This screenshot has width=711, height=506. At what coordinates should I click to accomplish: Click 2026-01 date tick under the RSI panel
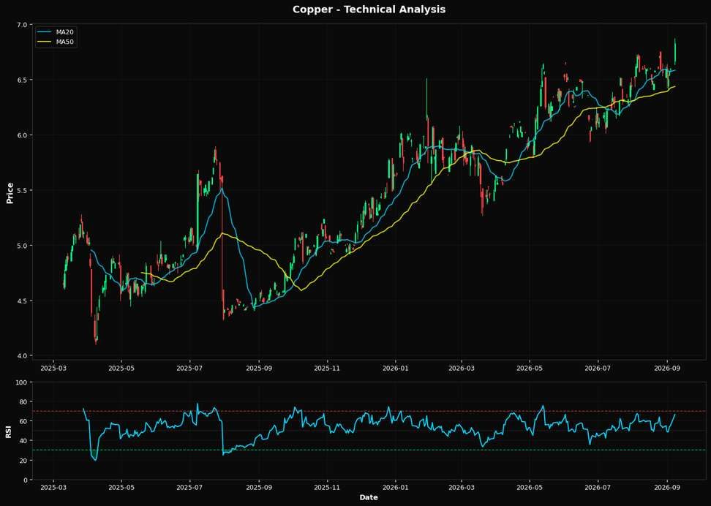(396, 488)
